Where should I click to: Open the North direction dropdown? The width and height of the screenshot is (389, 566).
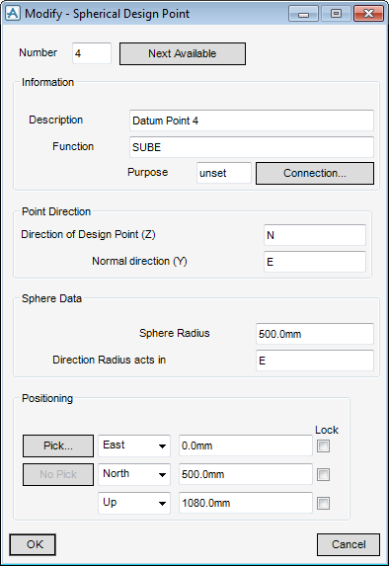click(134, 474)
